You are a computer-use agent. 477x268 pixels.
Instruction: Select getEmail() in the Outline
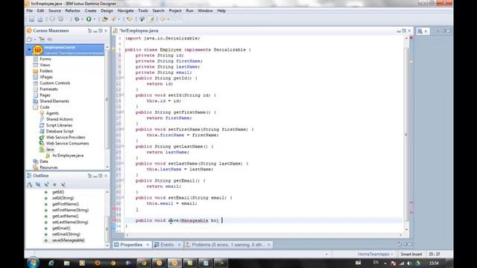pyautogui.click(x=61, y=229)
